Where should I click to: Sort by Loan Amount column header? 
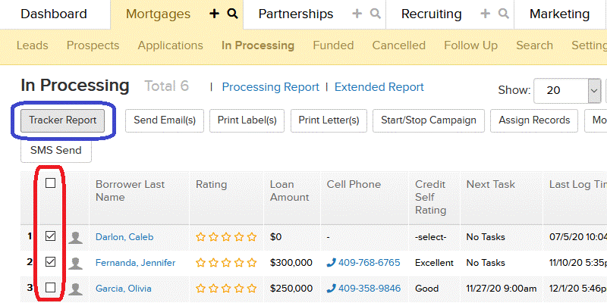click(x=290, y=191)
